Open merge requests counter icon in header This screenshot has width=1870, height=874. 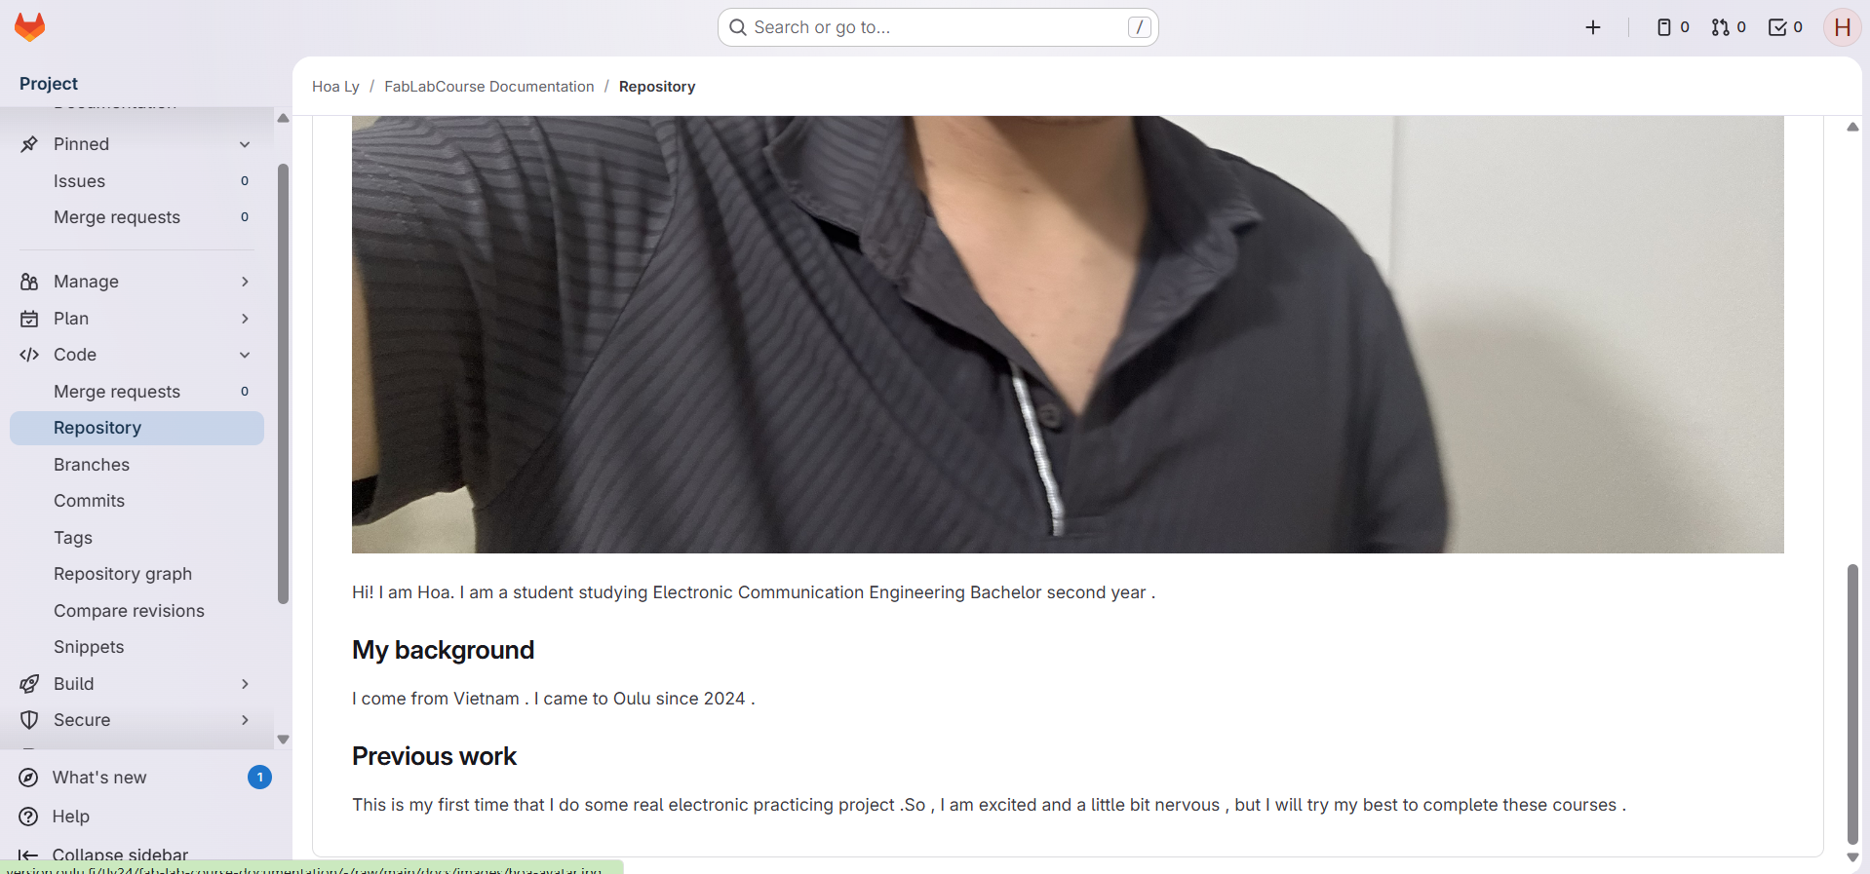pyautogui.click(x=1729, y=27)
